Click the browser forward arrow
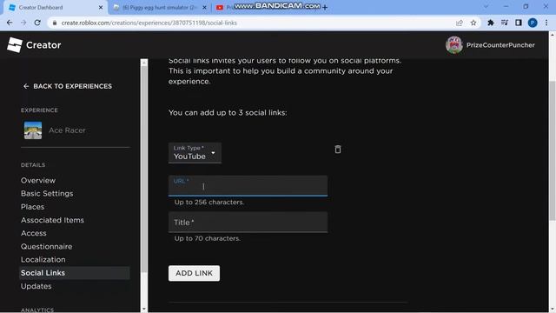 coord(23,23)
